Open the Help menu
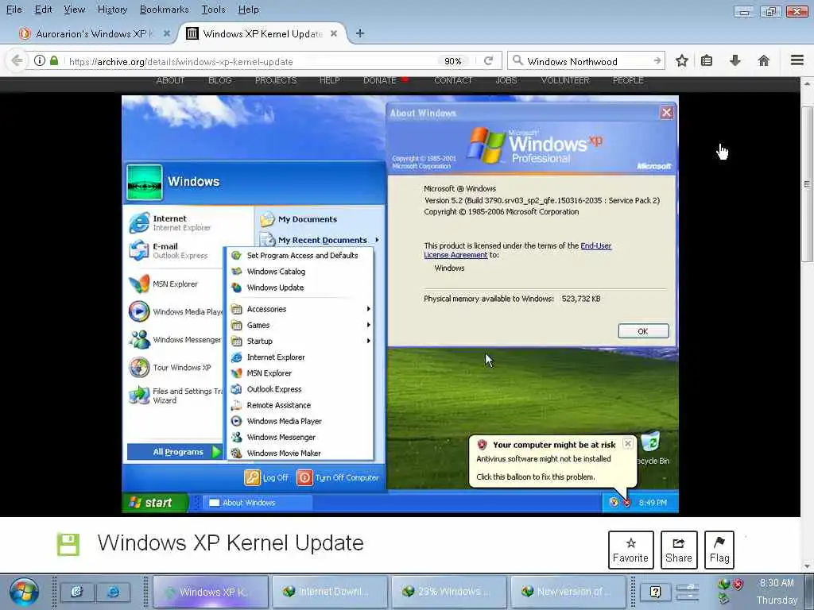 [248, 10]
